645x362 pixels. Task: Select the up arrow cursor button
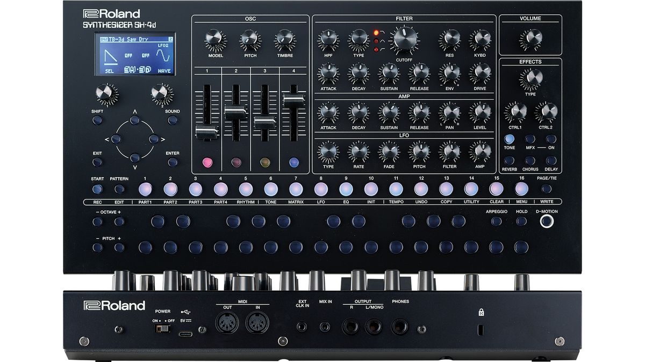click(135, 120)
